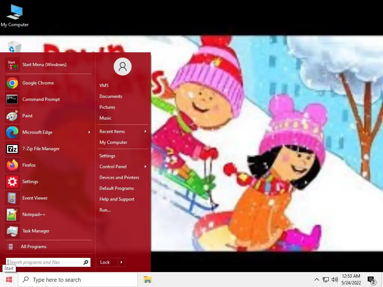Launch Task Manager icon
383x287 pixels.
click(x=12, y=231)
